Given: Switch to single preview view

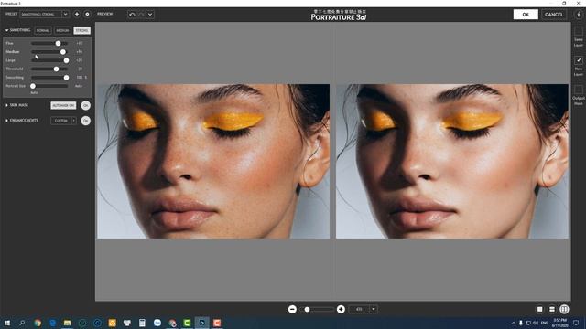Looking at the screenshot, I should [539, 309].
